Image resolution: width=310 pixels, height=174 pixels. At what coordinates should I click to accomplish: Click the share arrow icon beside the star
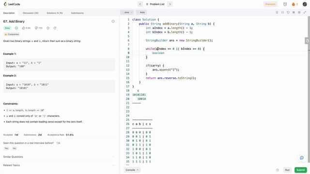(55, 28)
